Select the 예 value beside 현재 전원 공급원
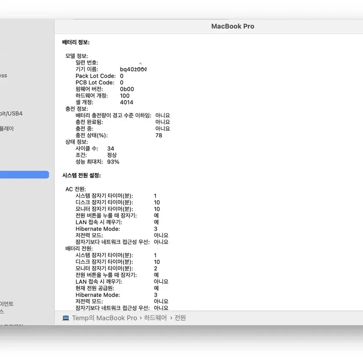Image resolution: width=363 pixels, height=363 pixels. click(x=156, y=288)
